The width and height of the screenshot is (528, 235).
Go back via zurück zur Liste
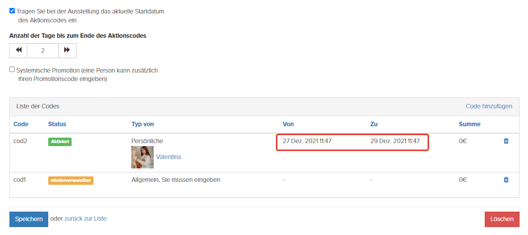click(86, 219)
